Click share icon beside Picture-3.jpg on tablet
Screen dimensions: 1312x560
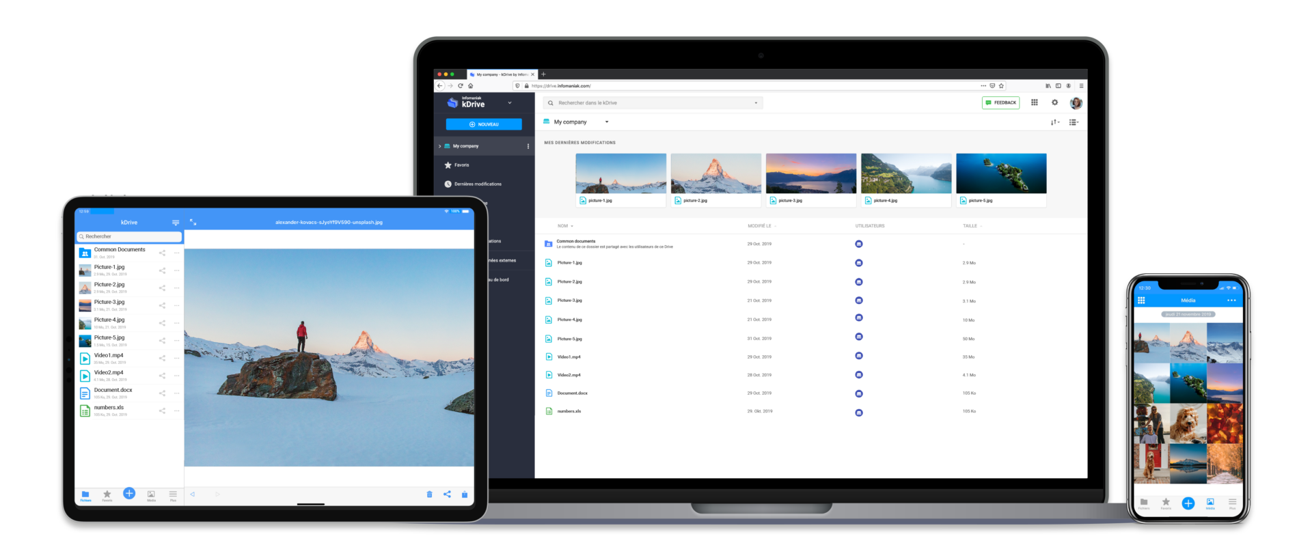[162, 305]
